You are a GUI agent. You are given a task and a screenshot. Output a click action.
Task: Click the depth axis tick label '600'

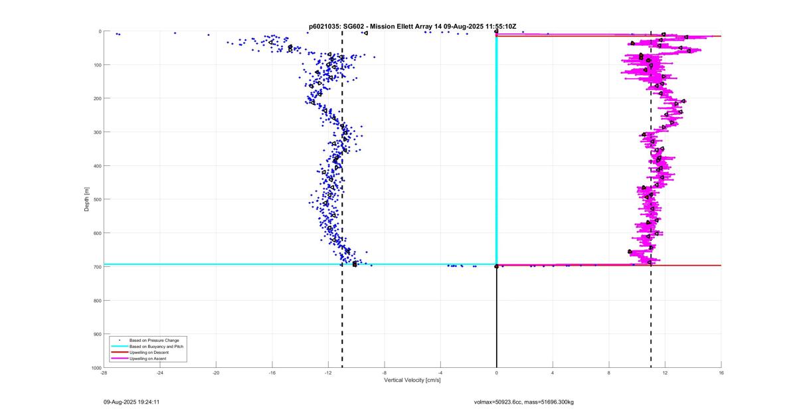[x=97, y=233]
